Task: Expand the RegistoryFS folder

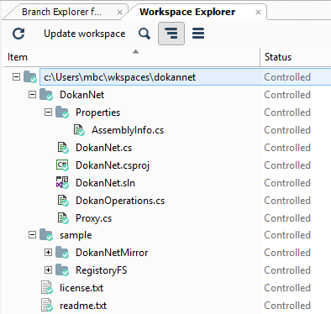Action: pos(49,270)
